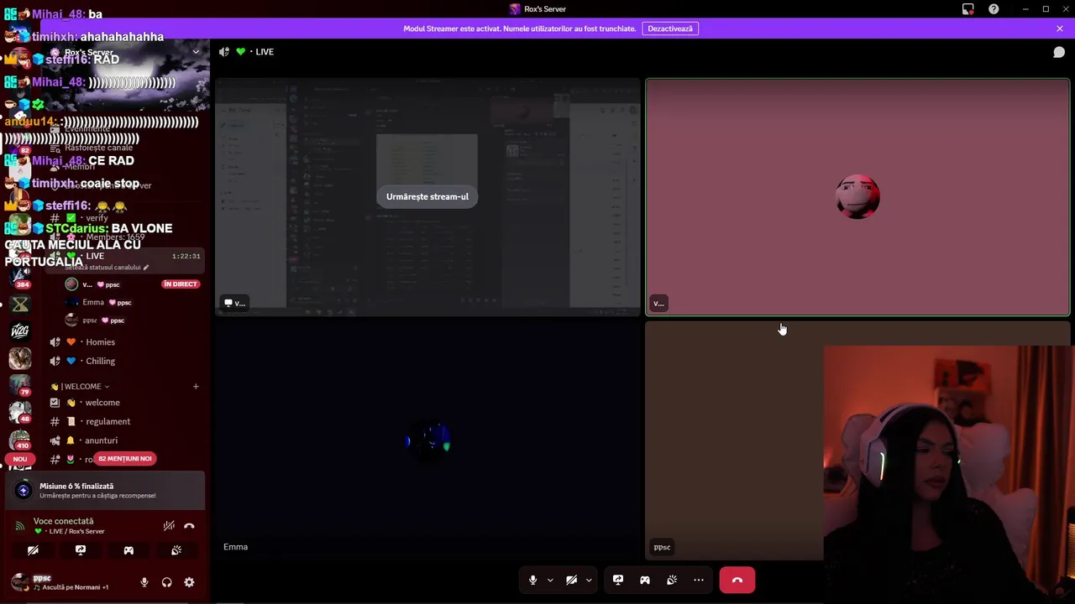
Task: Open the voice channel chat bubble
Action: (1059, 52)
